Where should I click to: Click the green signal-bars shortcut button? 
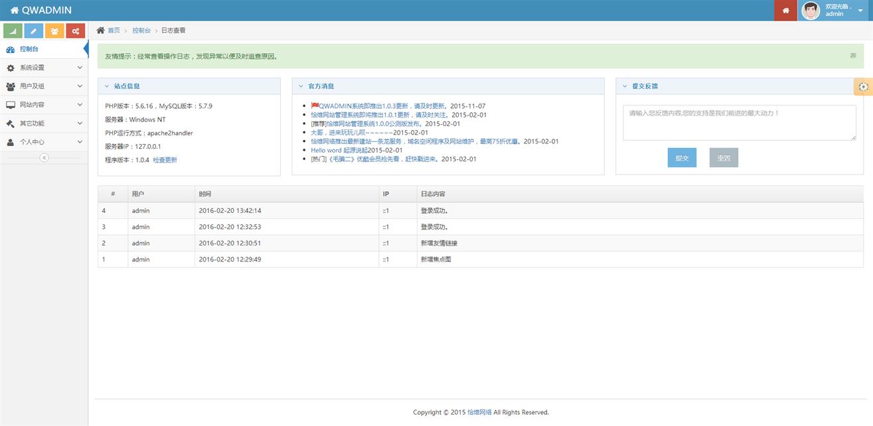click(13, 31)
